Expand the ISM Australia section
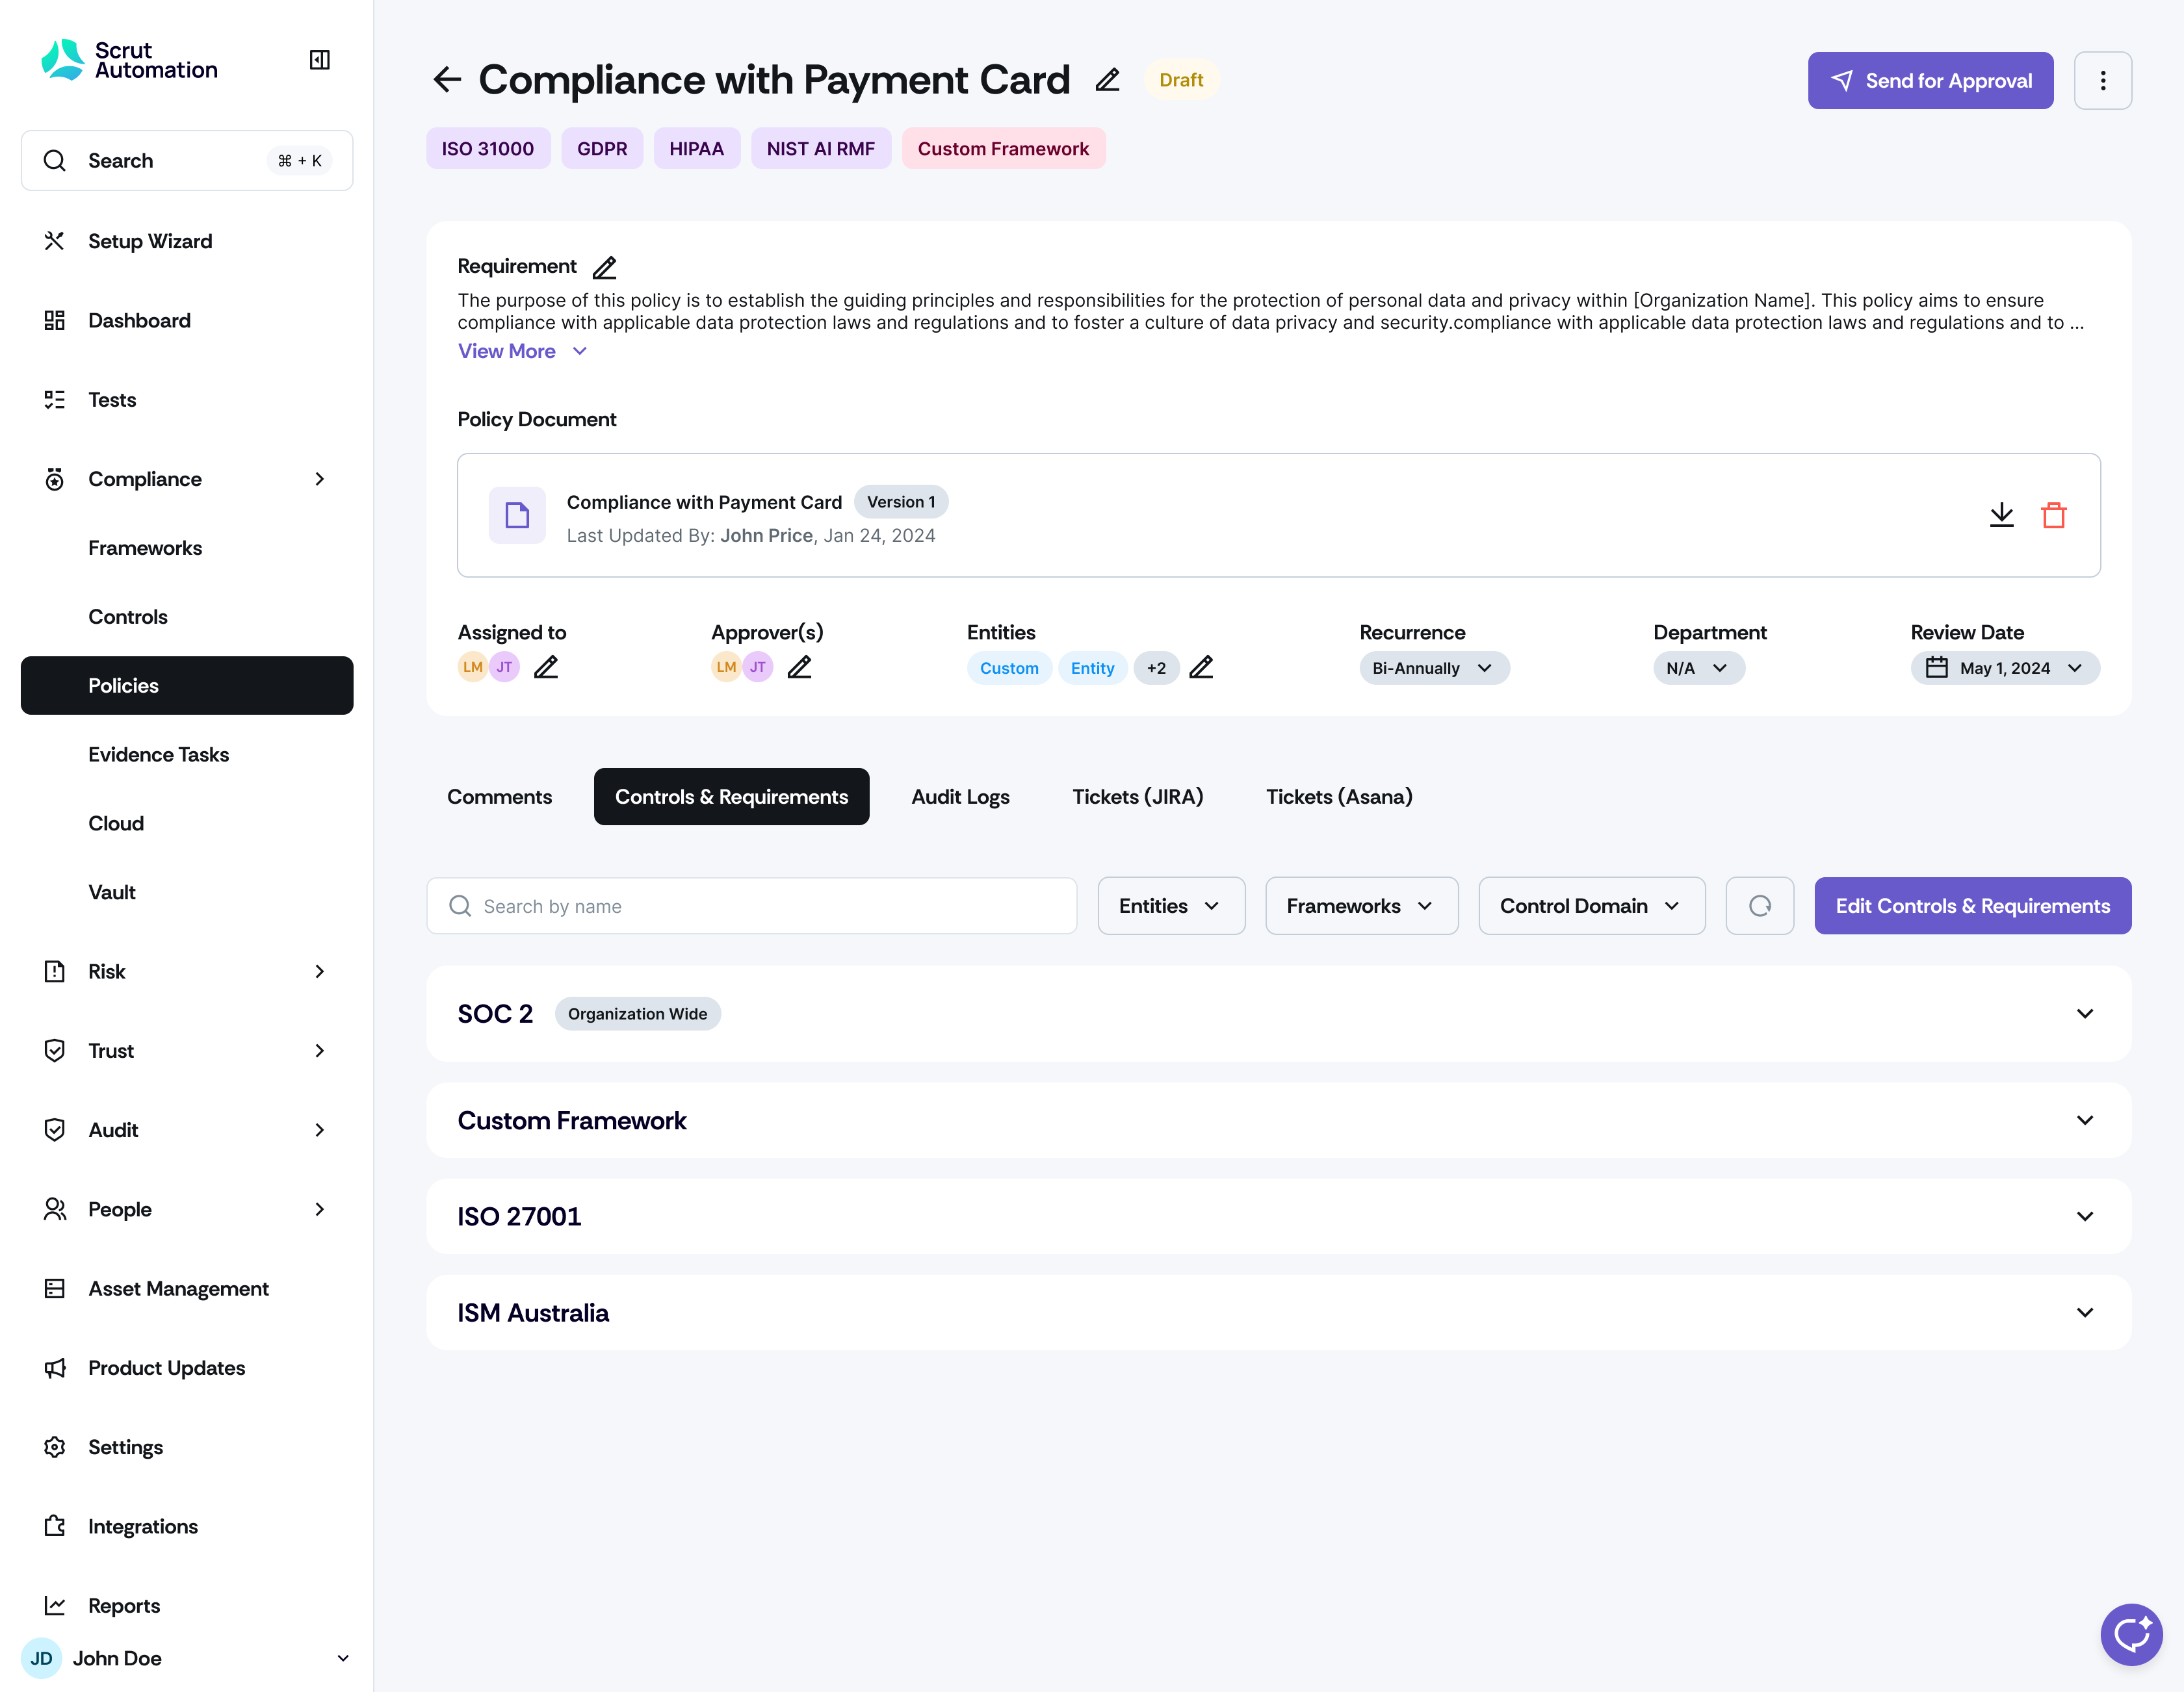 pos(2084,1313)
